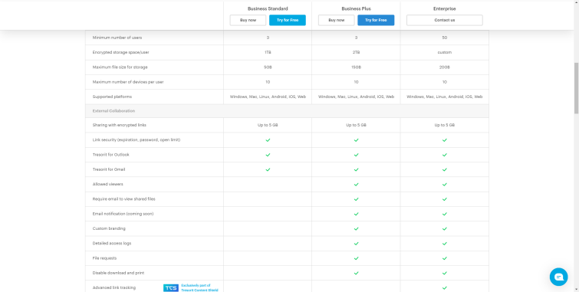Click Buy now under Business Standard
The height and width of the screenshot is (292, 579).
point(248,20)
